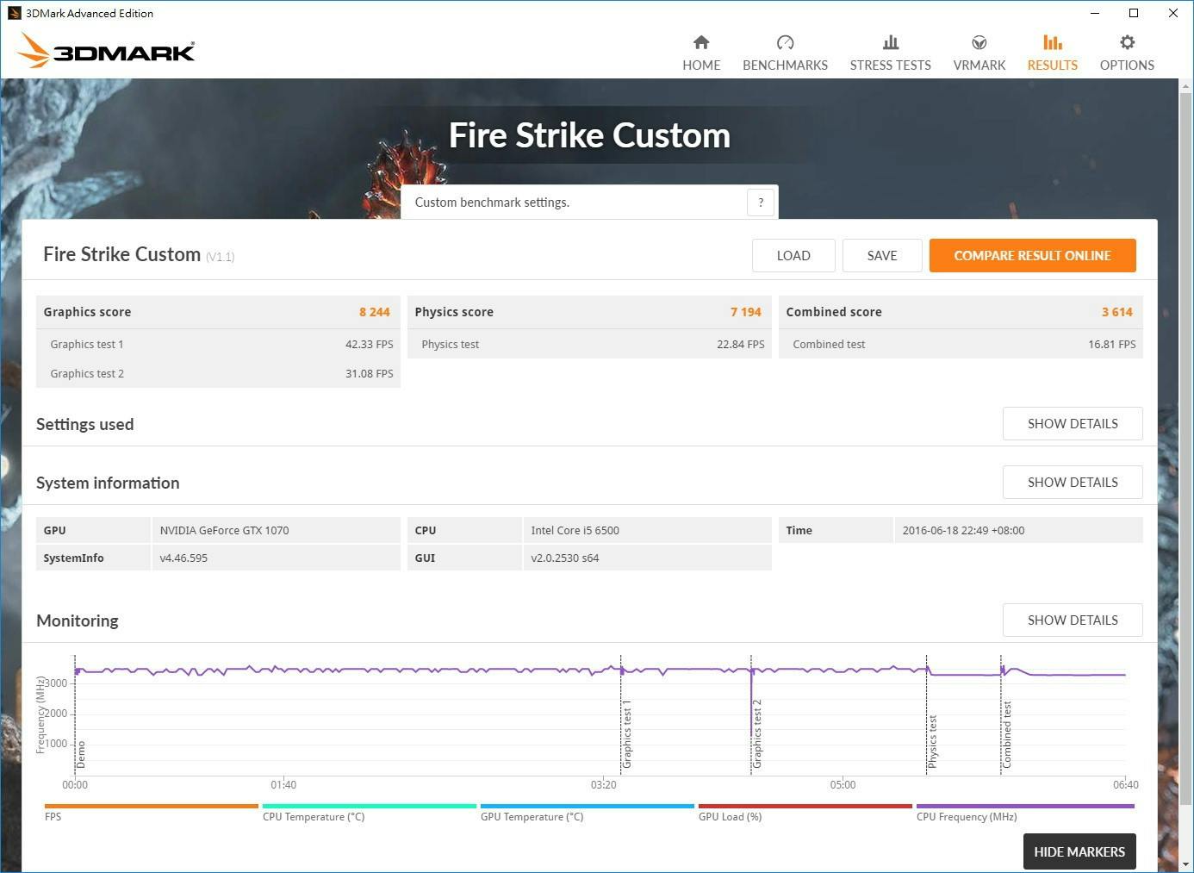Image resolution: width=1194 pixels, height=873 pixels.
Task: Open Benchmarks via the gauge icon
Action: (x=785, y=42)
